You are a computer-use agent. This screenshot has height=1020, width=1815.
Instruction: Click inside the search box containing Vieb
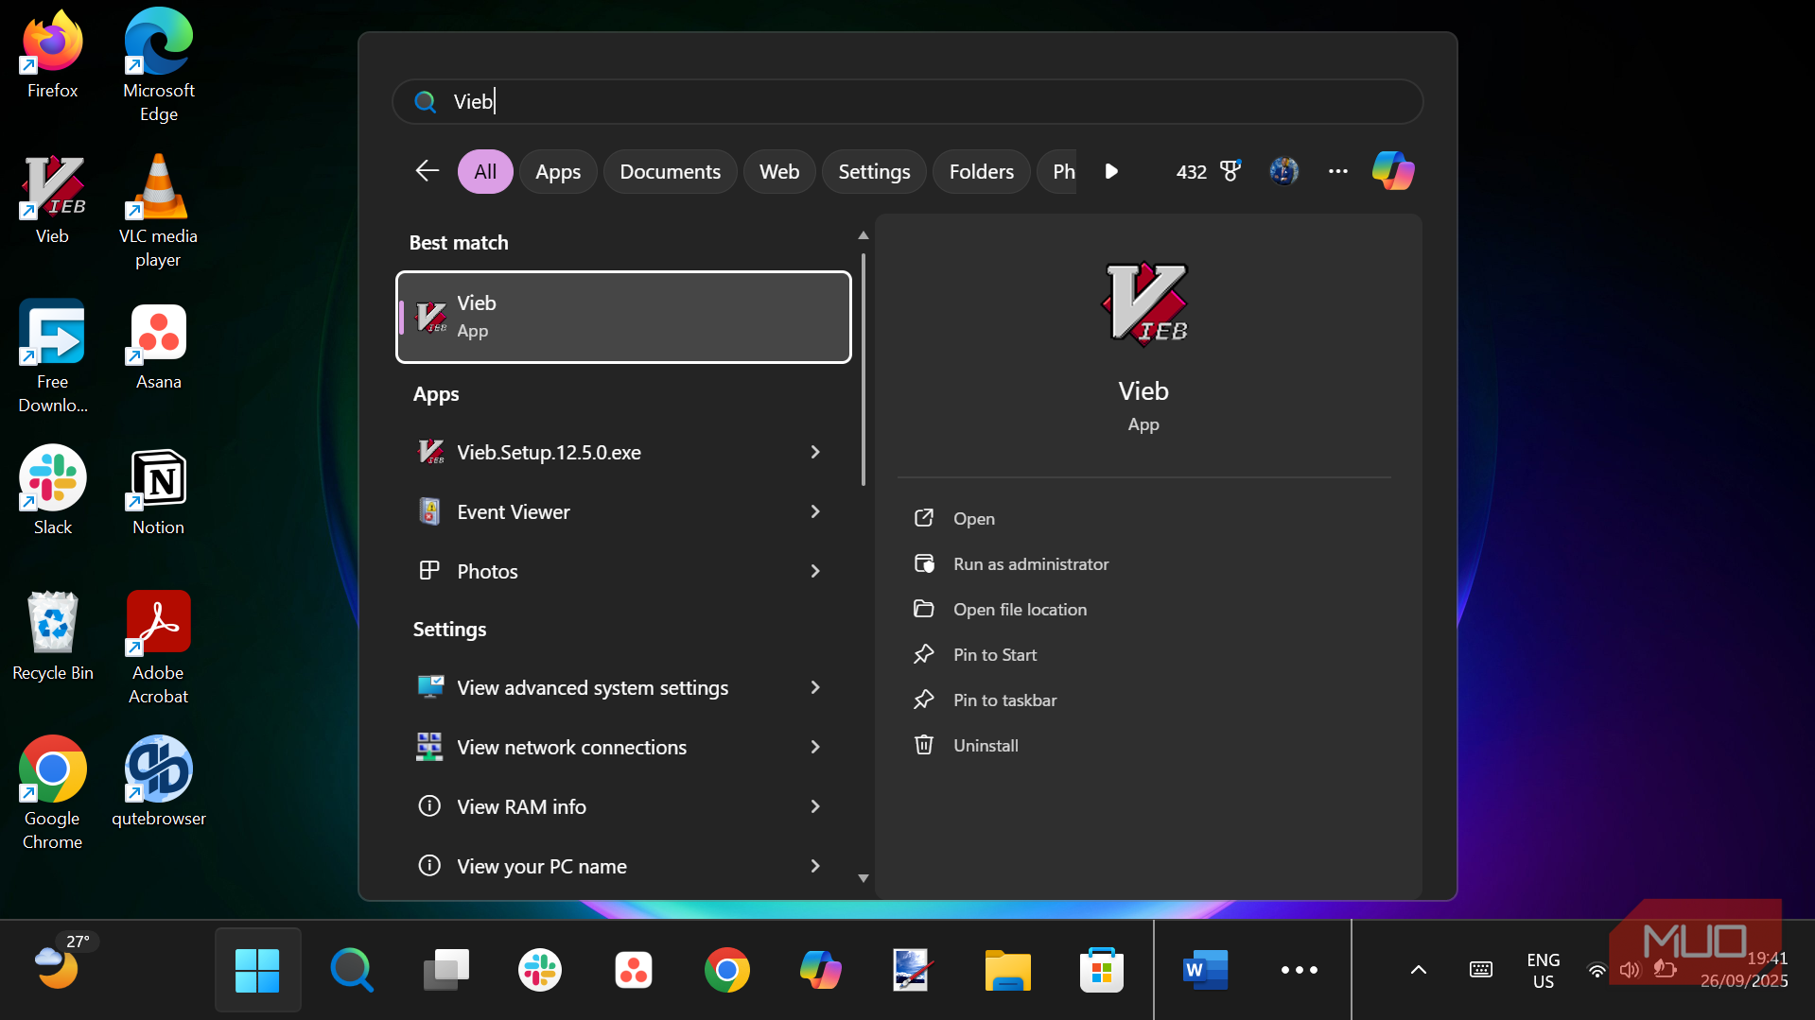click(x=907, y=101)
